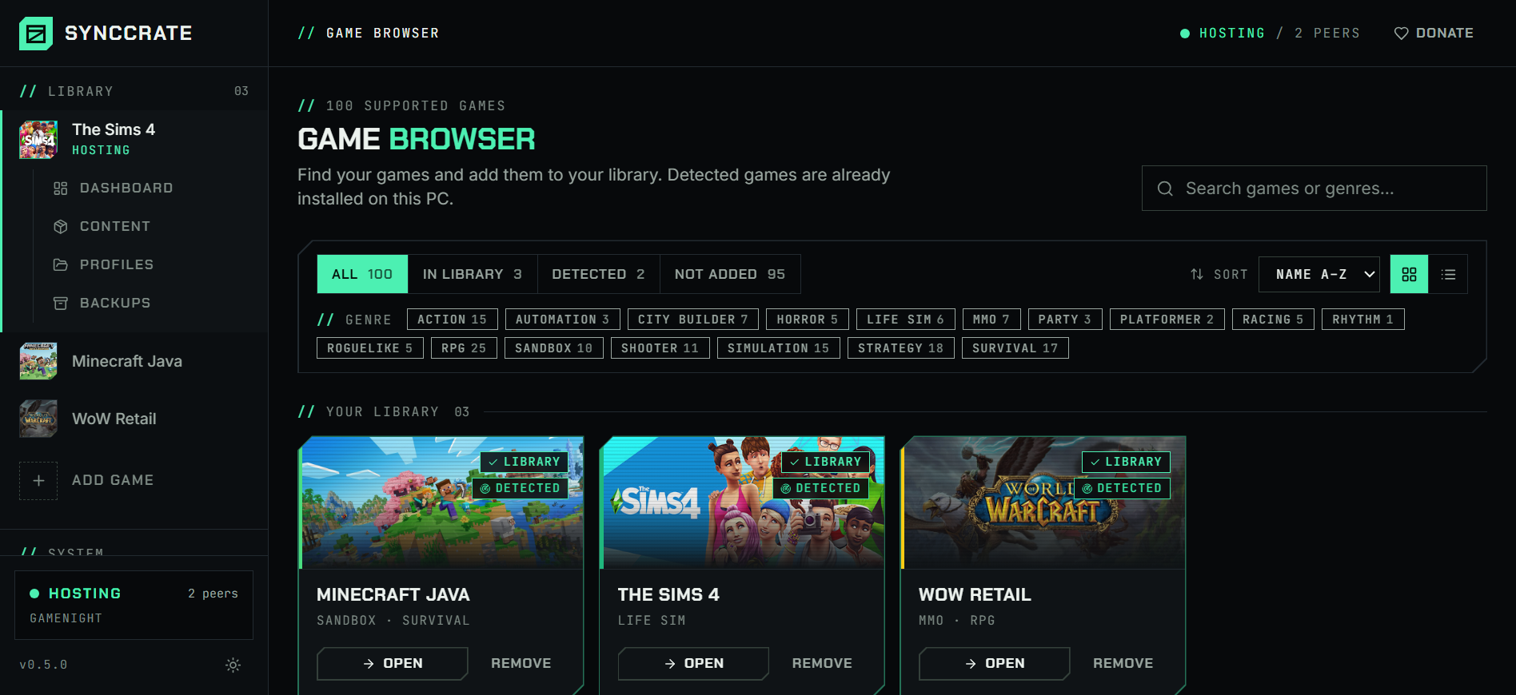Select The Sims 4 in the library sidebar

coord(134,139)
